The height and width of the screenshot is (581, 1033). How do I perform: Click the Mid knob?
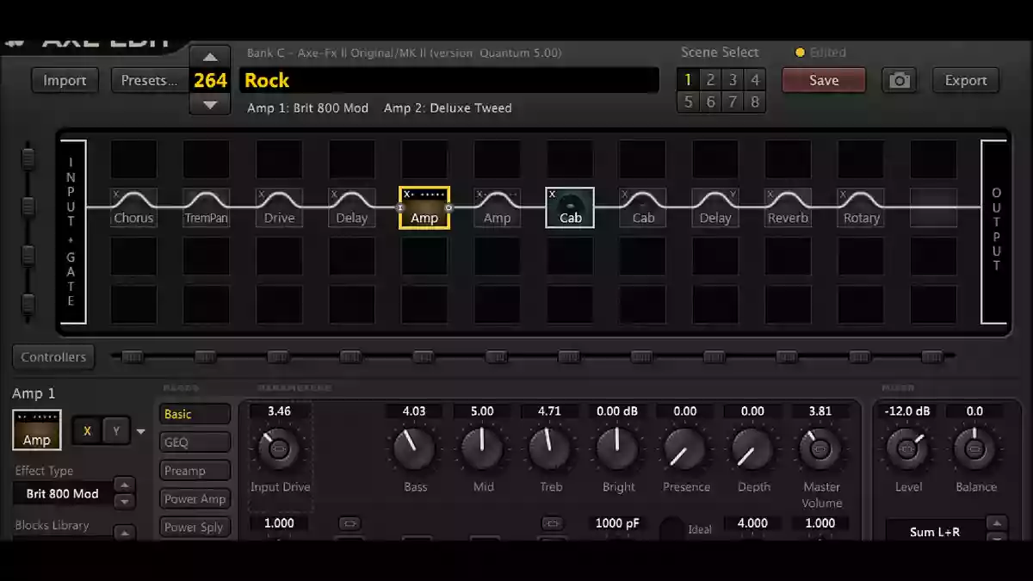click(482, 448)
